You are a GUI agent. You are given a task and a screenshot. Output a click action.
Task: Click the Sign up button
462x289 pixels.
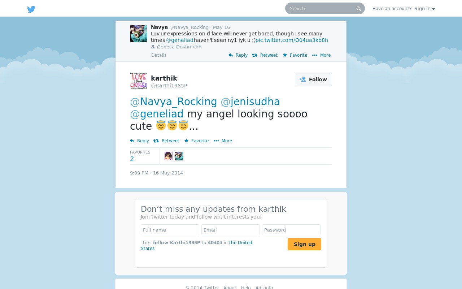pyautogui.click(x=304, y=244)
